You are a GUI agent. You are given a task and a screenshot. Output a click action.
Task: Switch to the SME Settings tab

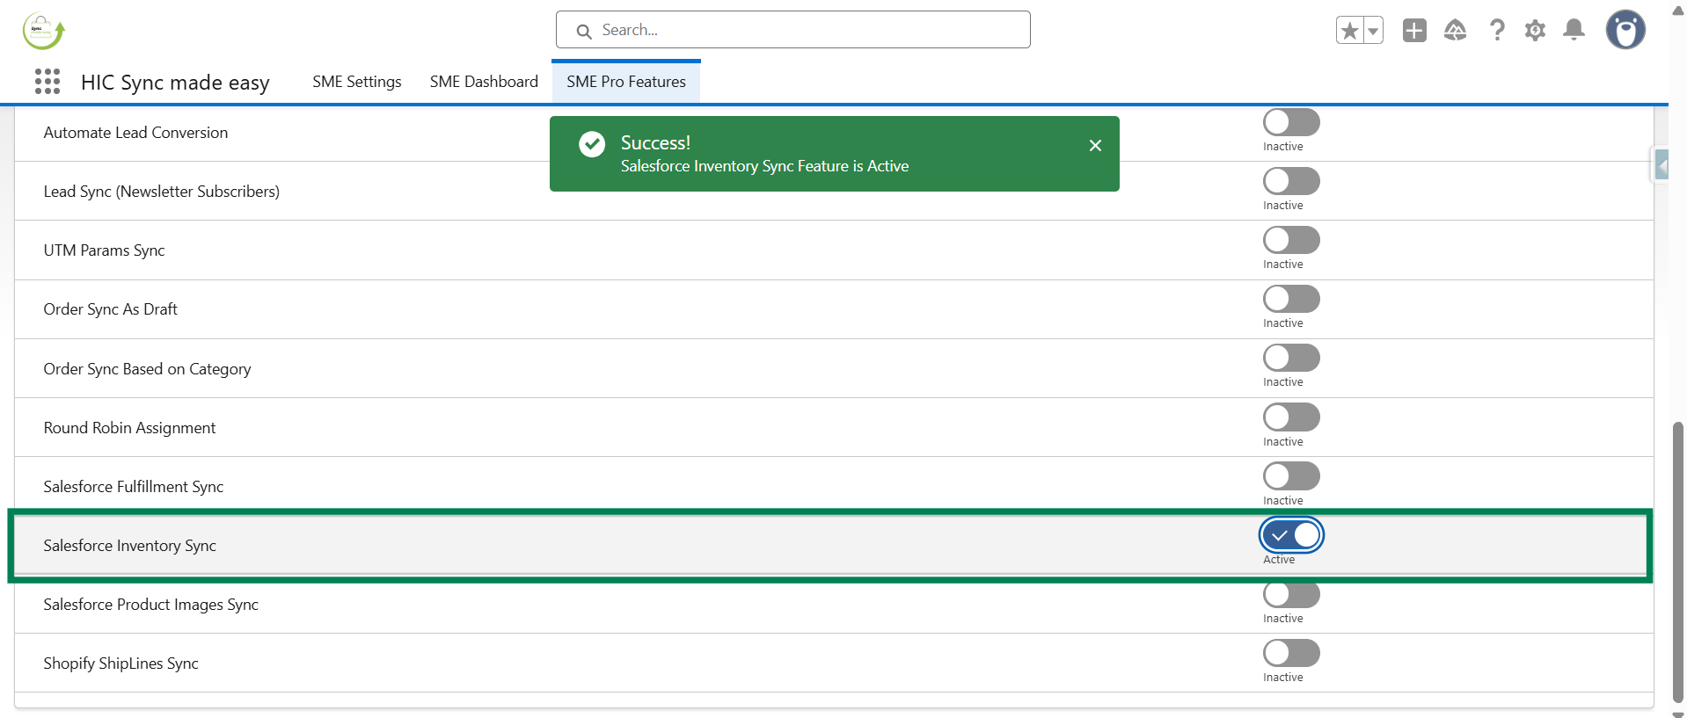click(x=356, y=82)
